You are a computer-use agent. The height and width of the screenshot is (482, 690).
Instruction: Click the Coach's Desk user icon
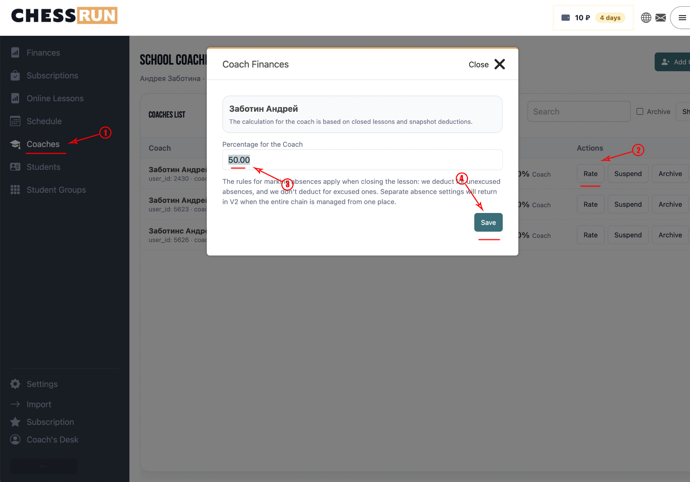(15, 440)
